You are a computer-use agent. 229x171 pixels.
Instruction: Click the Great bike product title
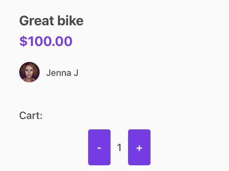click(x=51, y=21)
